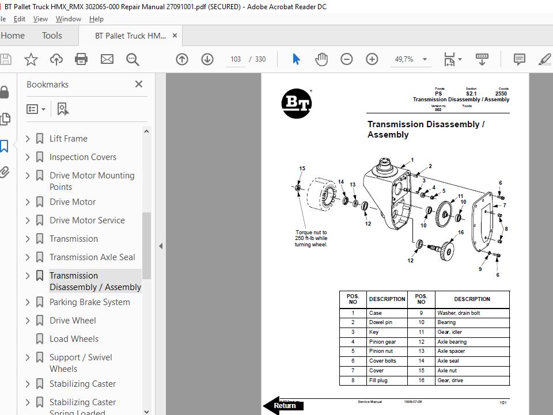Image resolution: width=553 pixels, height=415 pixels.
Task: Open the Stabilizing Caster bookmark
Action: (82, 384)
